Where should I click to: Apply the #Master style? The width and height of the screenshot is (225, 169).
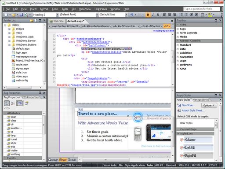(196, 140)
